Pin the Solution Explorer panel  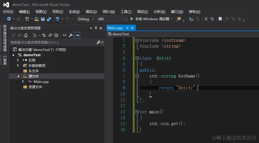click(96, 28)
